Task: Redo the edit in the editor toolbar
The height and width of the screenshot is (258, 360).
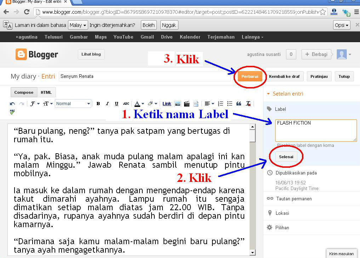Action: [22, 104]
